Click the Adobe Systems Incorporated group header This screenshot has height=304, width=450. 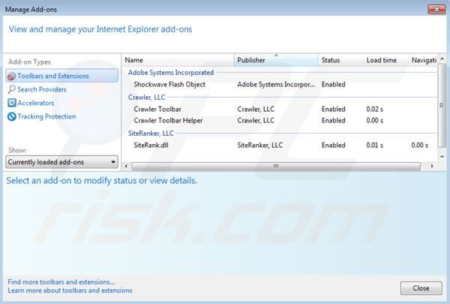click(x=171, y=73)
